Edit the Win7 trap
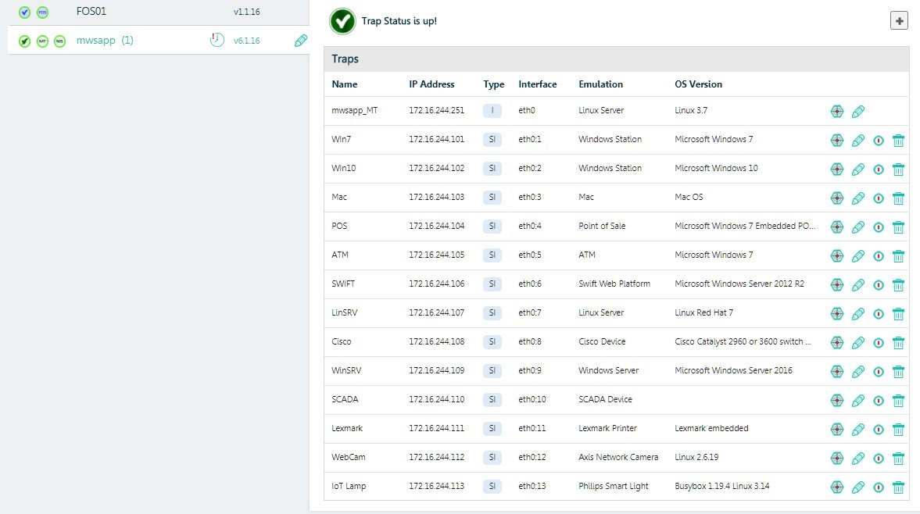Screen dimensions: 920x514 click(x=857, y=141)
